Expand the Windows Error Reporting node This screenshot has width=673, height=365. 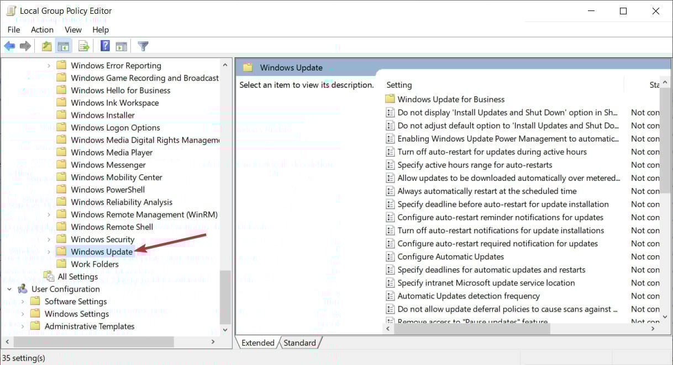[x=49, y=66]
